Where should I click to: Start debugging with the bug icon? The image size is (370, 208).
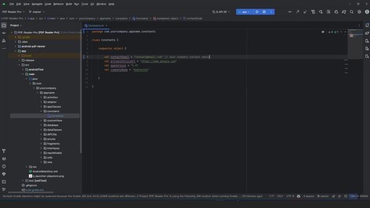point(264,12)
